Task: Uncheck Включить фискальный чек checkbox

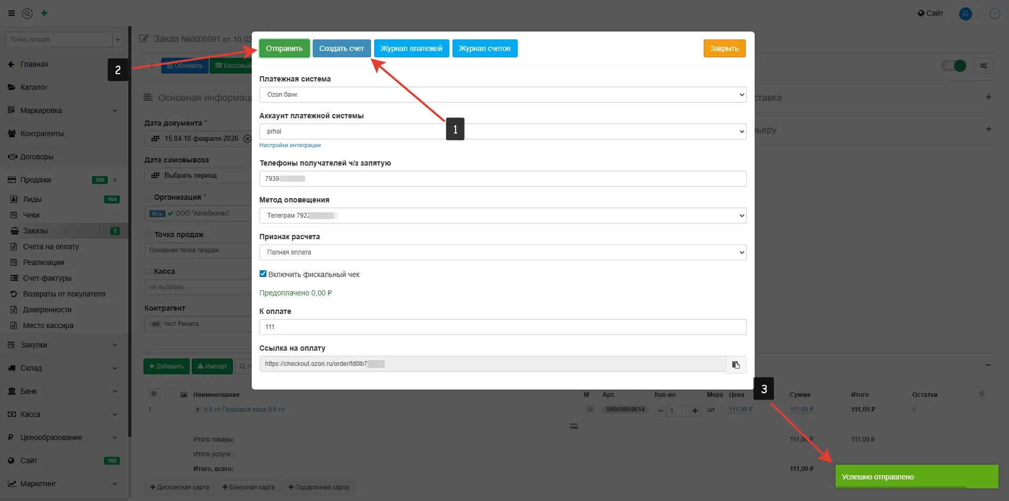Action: point(263,274)
